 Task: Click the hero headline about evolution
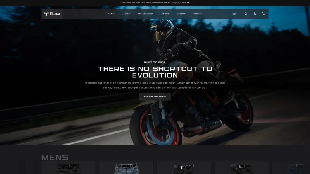click(x=155, y=72)
